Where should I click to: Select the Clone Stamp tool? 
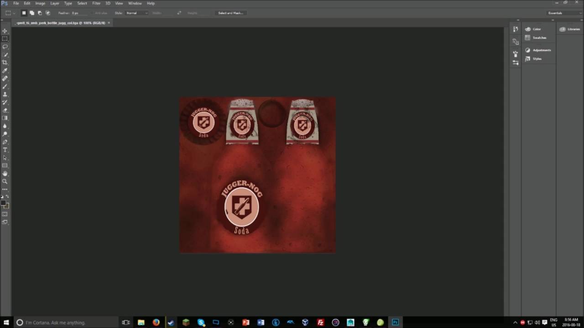[5, 94]
